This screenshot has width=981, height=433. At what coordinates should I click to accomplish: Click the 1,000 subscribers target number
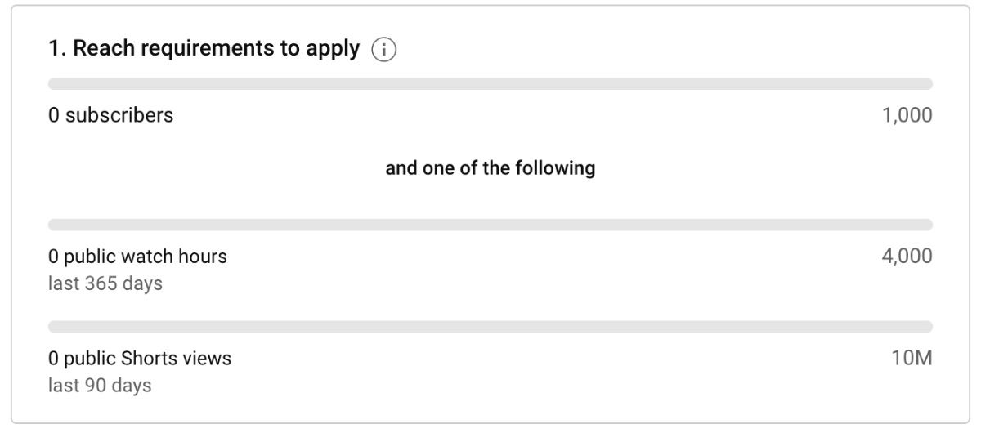(x=907, y=115)
